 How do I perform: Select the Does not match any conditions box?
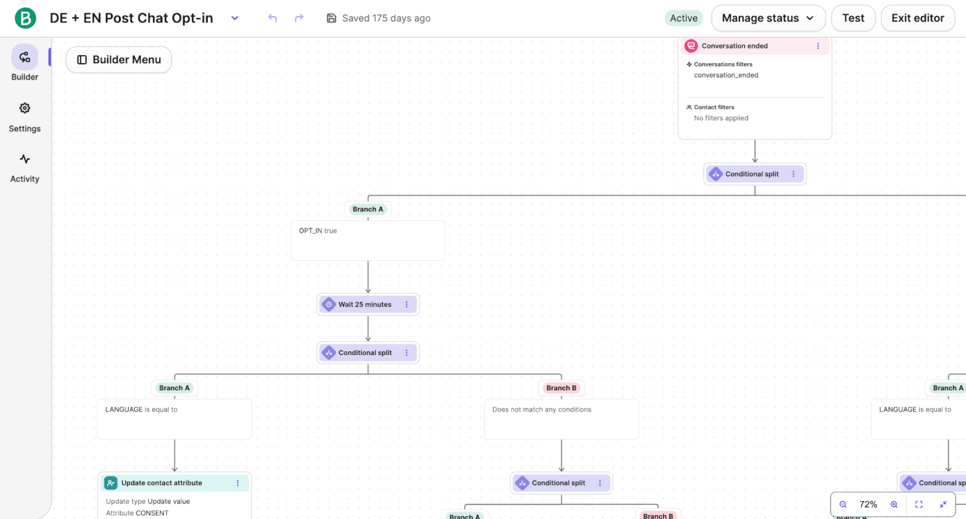561,419
